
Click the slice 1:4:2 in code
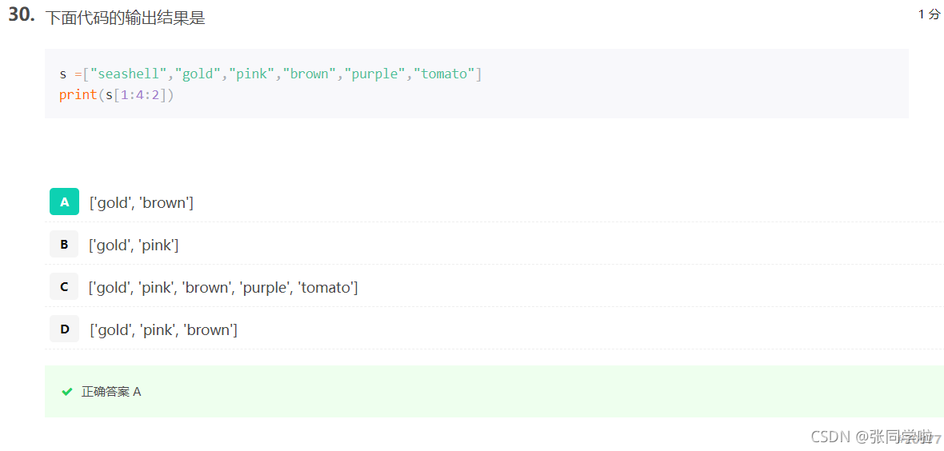point(140,94)
